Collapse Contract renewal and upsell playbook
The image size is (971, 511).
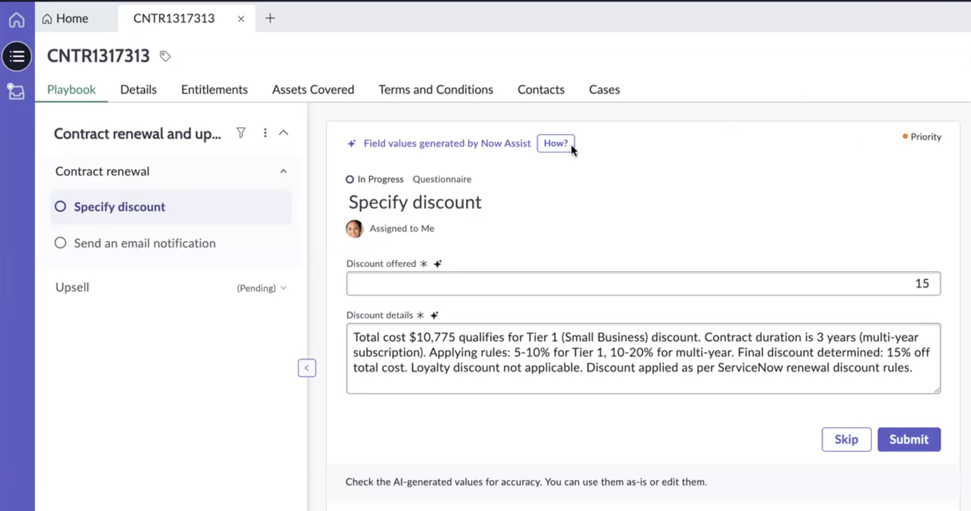[x=283, y=133]
